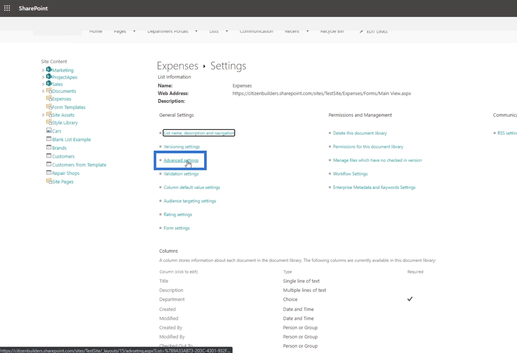
Task: Click the Expenses breadcrumb in page title
Action: (x=177, y=66)
